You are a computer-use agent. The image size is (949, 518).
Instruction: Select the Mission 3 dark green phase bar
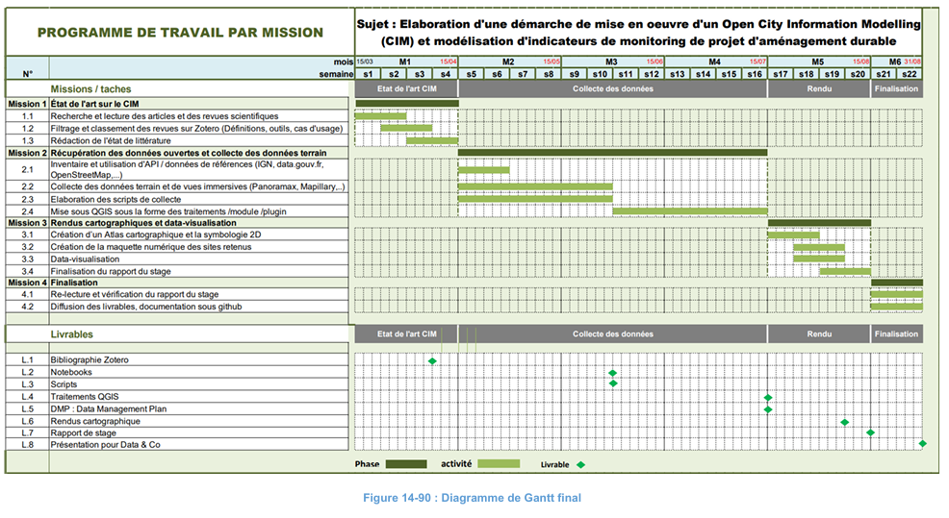[x=819, y=222]
